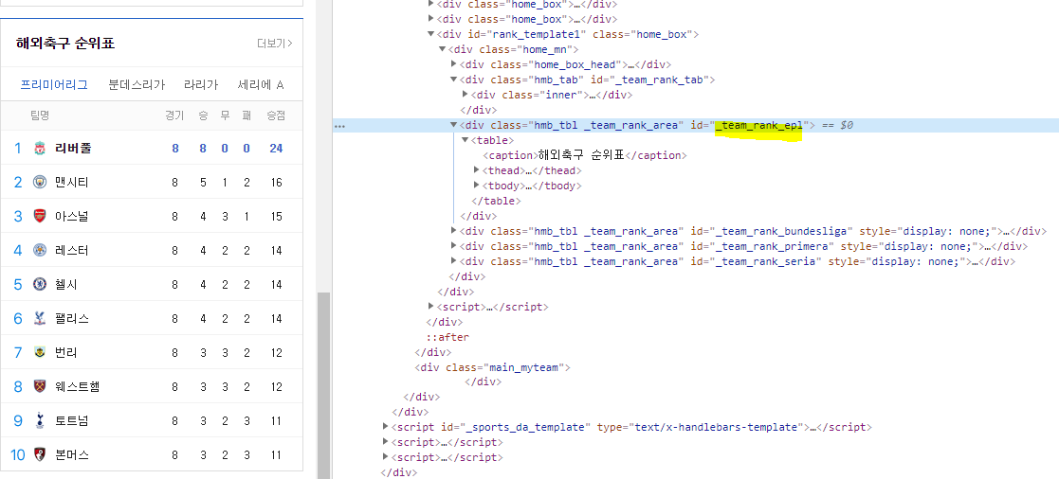Click the 해외축구 순위표 heading
The image size is (1059, 479).
click(65, 44)
